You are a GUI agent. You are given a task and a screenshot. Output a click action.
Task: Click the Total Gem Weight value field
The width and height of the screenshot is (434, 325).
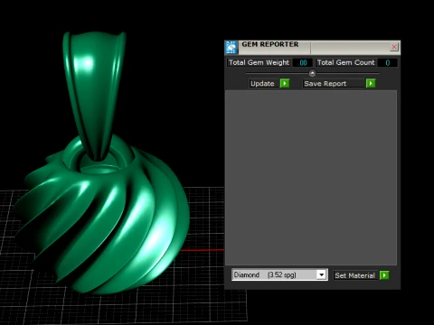point(303,62)
